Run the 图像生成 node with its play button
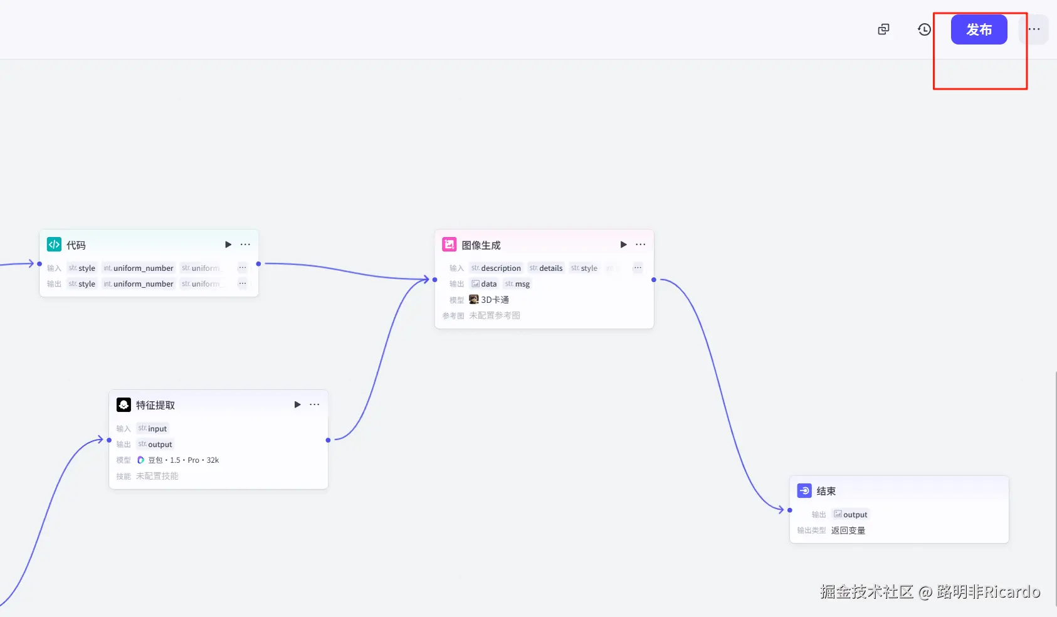The width and height of the screenshot is (1057, 617). click(x=623, y=245)
